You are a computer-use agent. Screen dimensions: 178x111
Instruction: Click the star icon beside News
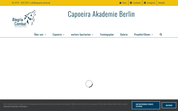point(120,3)
